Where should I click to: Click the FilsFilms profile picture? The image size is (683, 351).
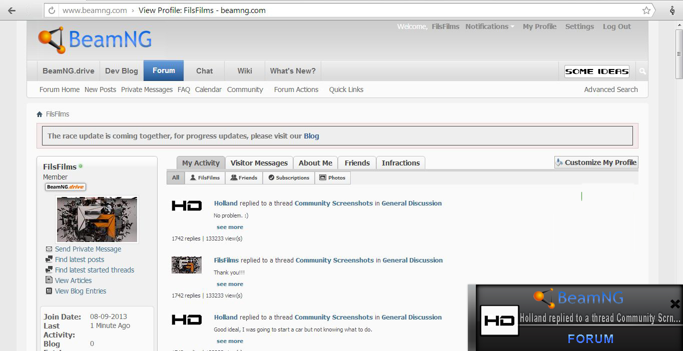97,219
